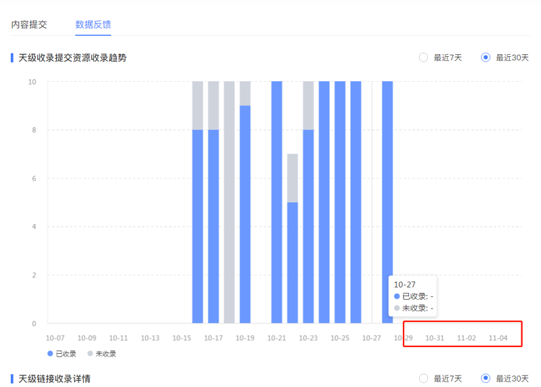Image resolution: width=541 pixels, height=387 pixels.
Task: Click the 10-07 x-axis date label
Action: pyautogui.click(x=56, y=338)
